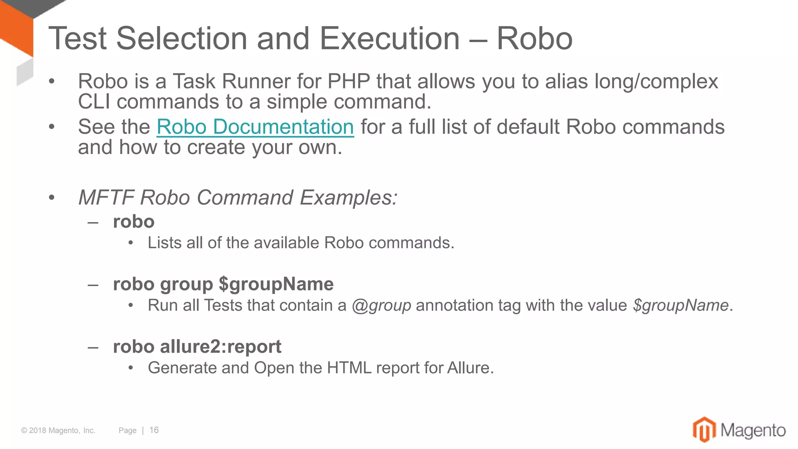Click 'Generate and Open the HTML report for Allure.'
Screen dimensions: 798x449
pos(321,368)
